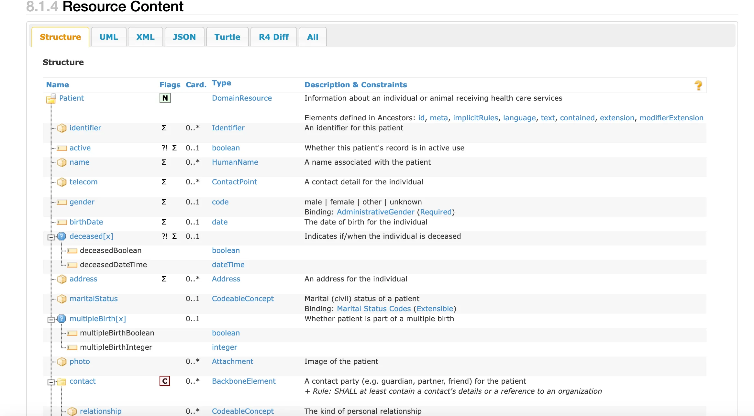
Task: Click the choice-of-type icon beside deceased[x]
Action: click(x=61, y=236)
